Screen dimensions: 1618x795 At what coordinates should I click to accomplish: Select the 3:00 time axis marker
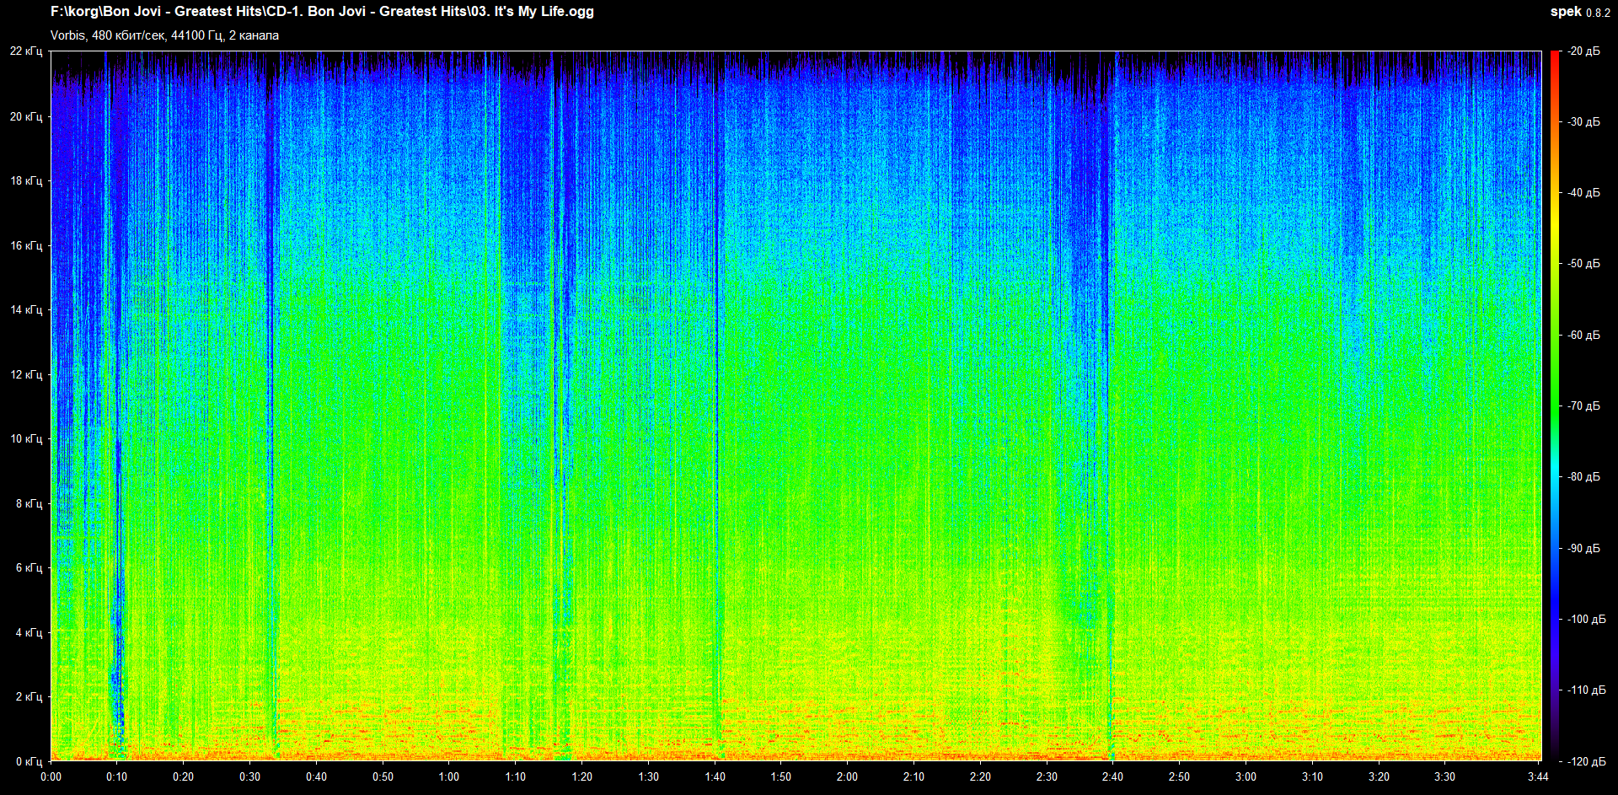coord(1246,776)
